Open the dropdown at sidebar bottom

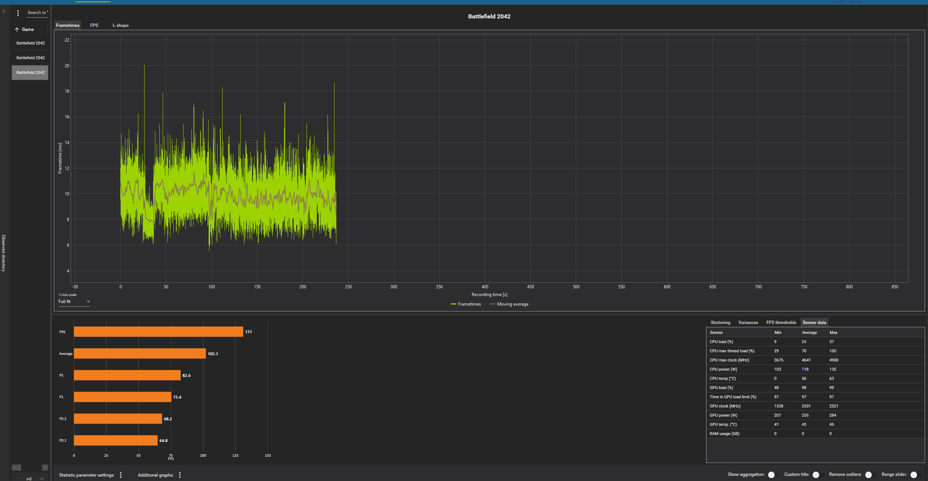[30, 478]
